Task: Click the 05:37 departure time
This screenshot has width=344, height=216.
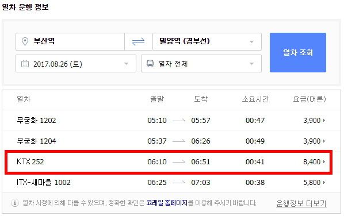Action: click(157, 141)
